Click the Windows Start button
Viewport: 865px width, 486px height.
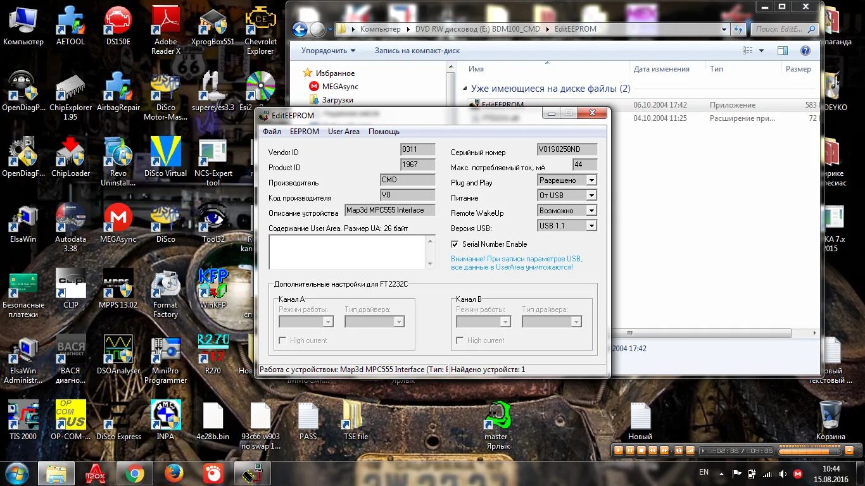[x=17, y=473]
